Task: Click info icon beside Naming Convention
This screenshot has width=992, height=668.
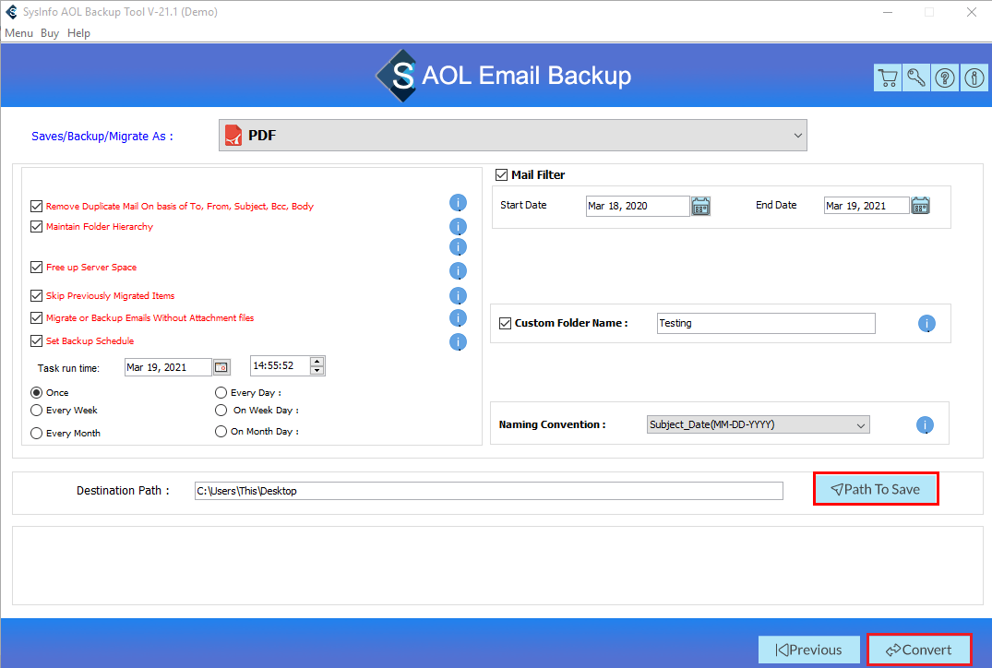Action: point(925,425)
